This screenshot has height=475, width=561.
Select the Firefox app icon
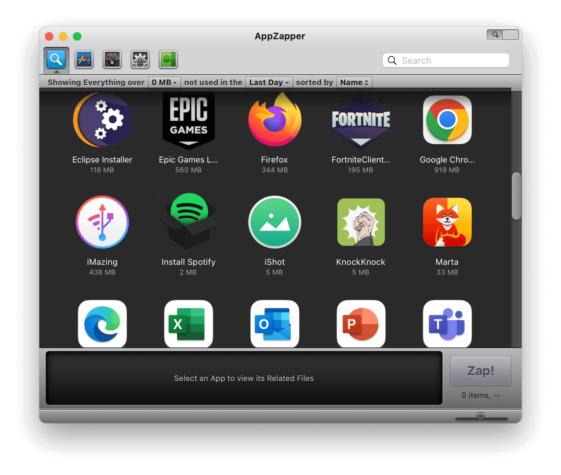coord(275,120)
